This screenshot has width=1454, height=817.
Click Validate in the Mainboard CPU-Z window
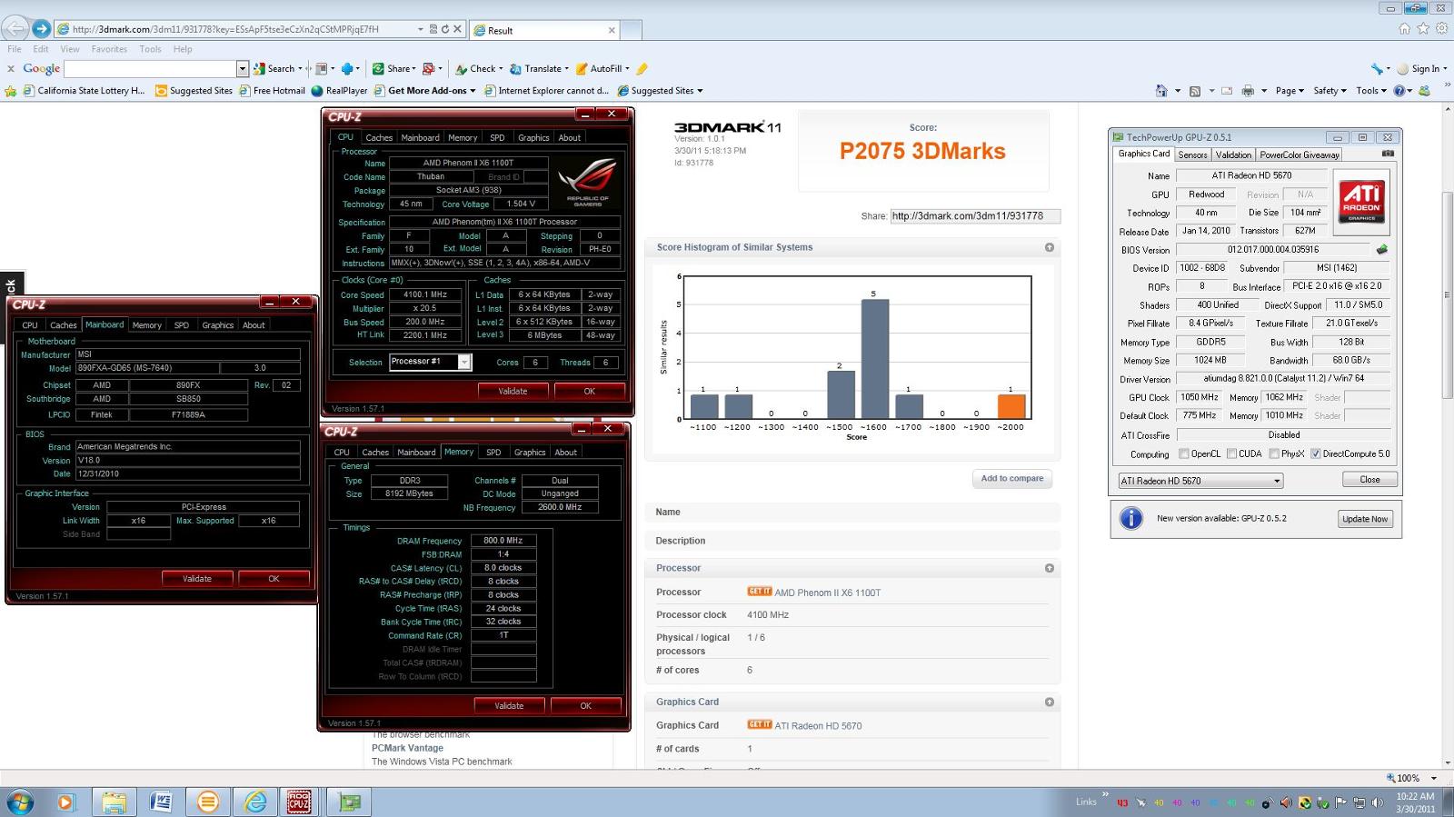197,578
